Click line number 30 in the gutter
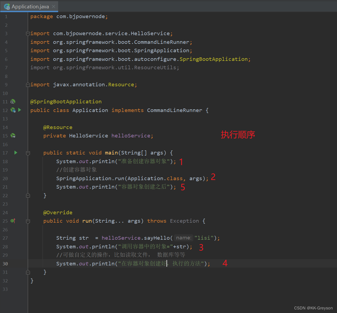 pyautogui.click(x=5, y=264)
